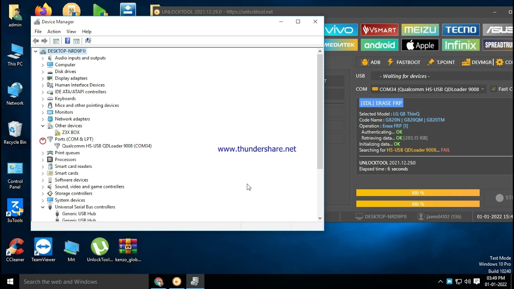Open the Action menu in Device Manager

(x=54, y=31)
